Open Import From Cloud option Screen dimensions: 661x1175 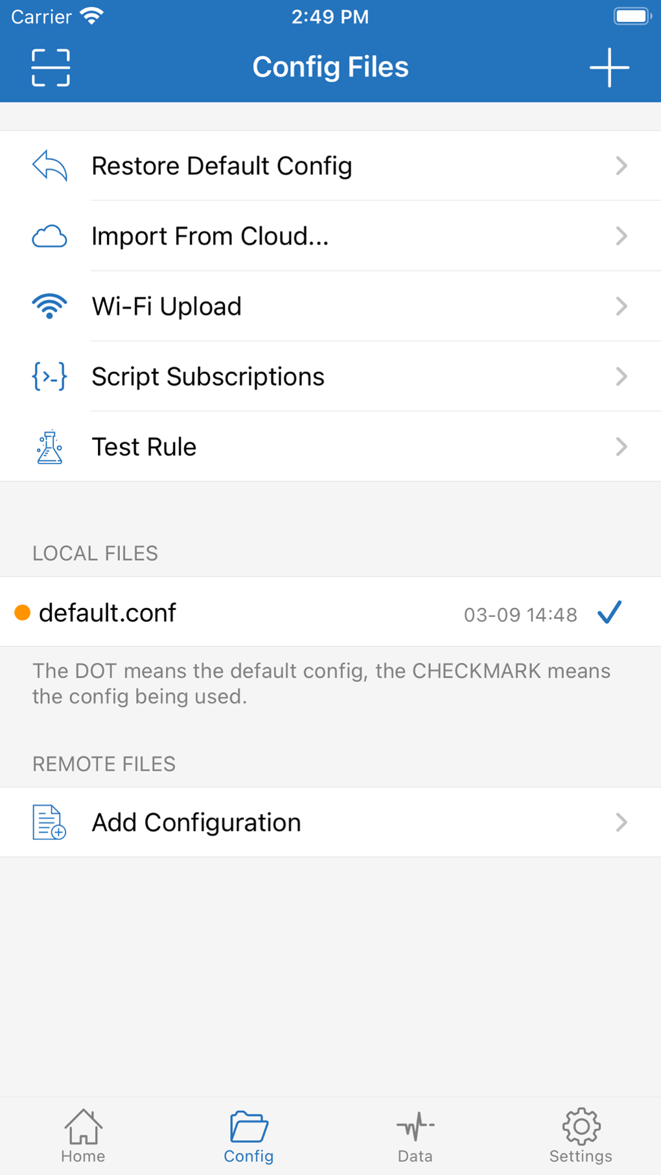point(210,237)
